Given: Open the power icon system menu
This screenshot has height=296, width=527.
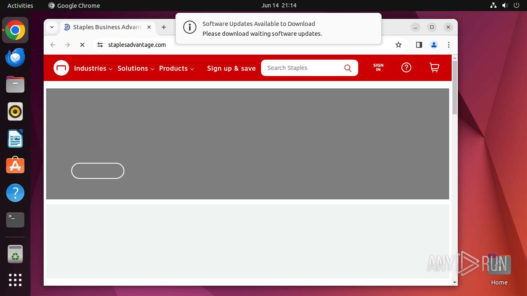Looking at the screenshot, I should point(516,5).
